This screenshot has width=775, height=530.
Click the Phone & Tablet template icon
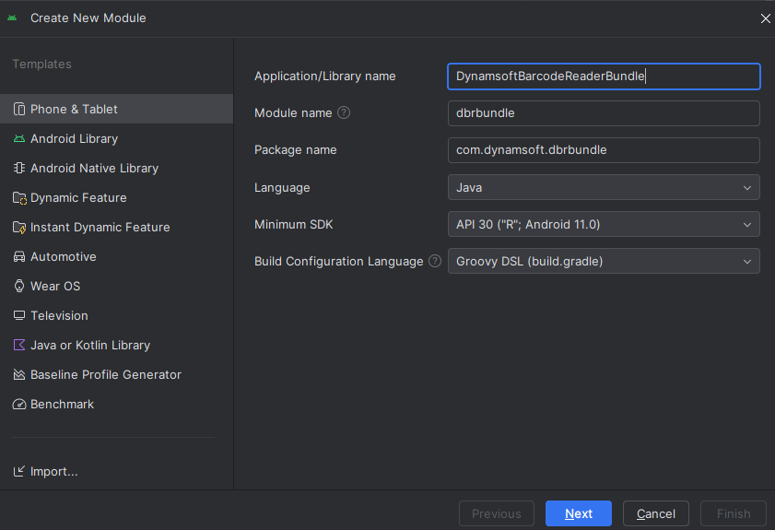(19, 109)
